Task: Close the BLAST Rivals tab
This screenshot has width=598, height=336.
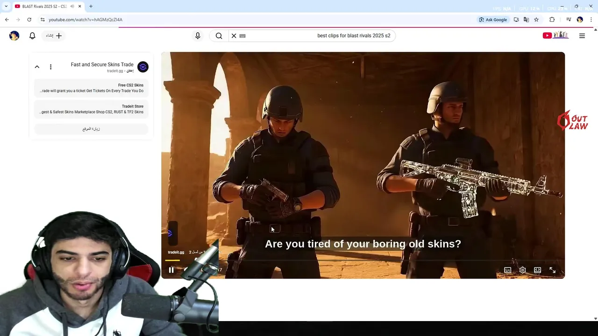Action: tap(79, 7)
